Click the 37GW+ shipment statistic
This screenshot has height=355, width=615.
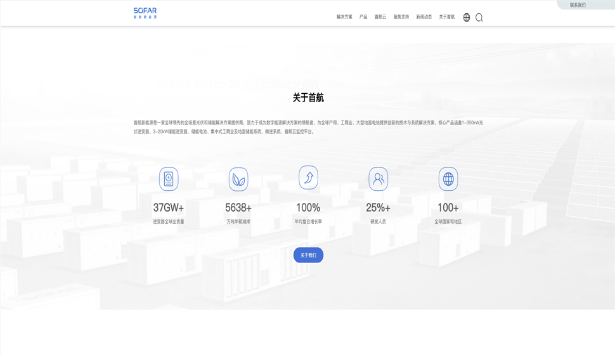(169, 208)
